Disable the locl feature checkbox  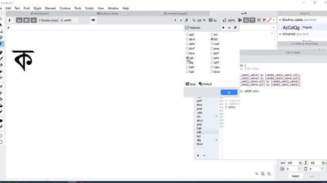click(x=212, y=39)
